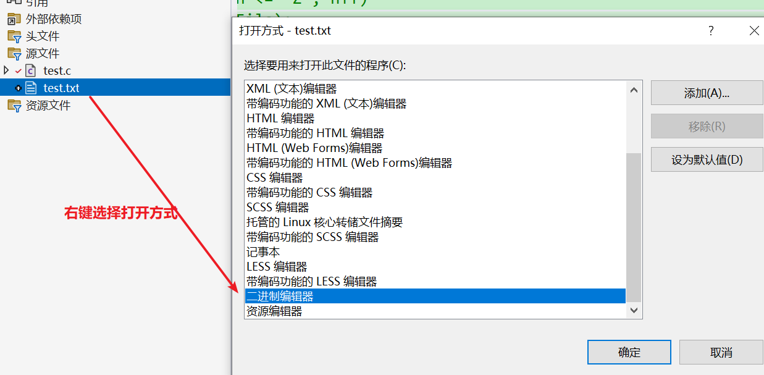Viewport: 764px width, 375px height.
Task: Select XML (文本)编辑器 in list
Action: 435,88
